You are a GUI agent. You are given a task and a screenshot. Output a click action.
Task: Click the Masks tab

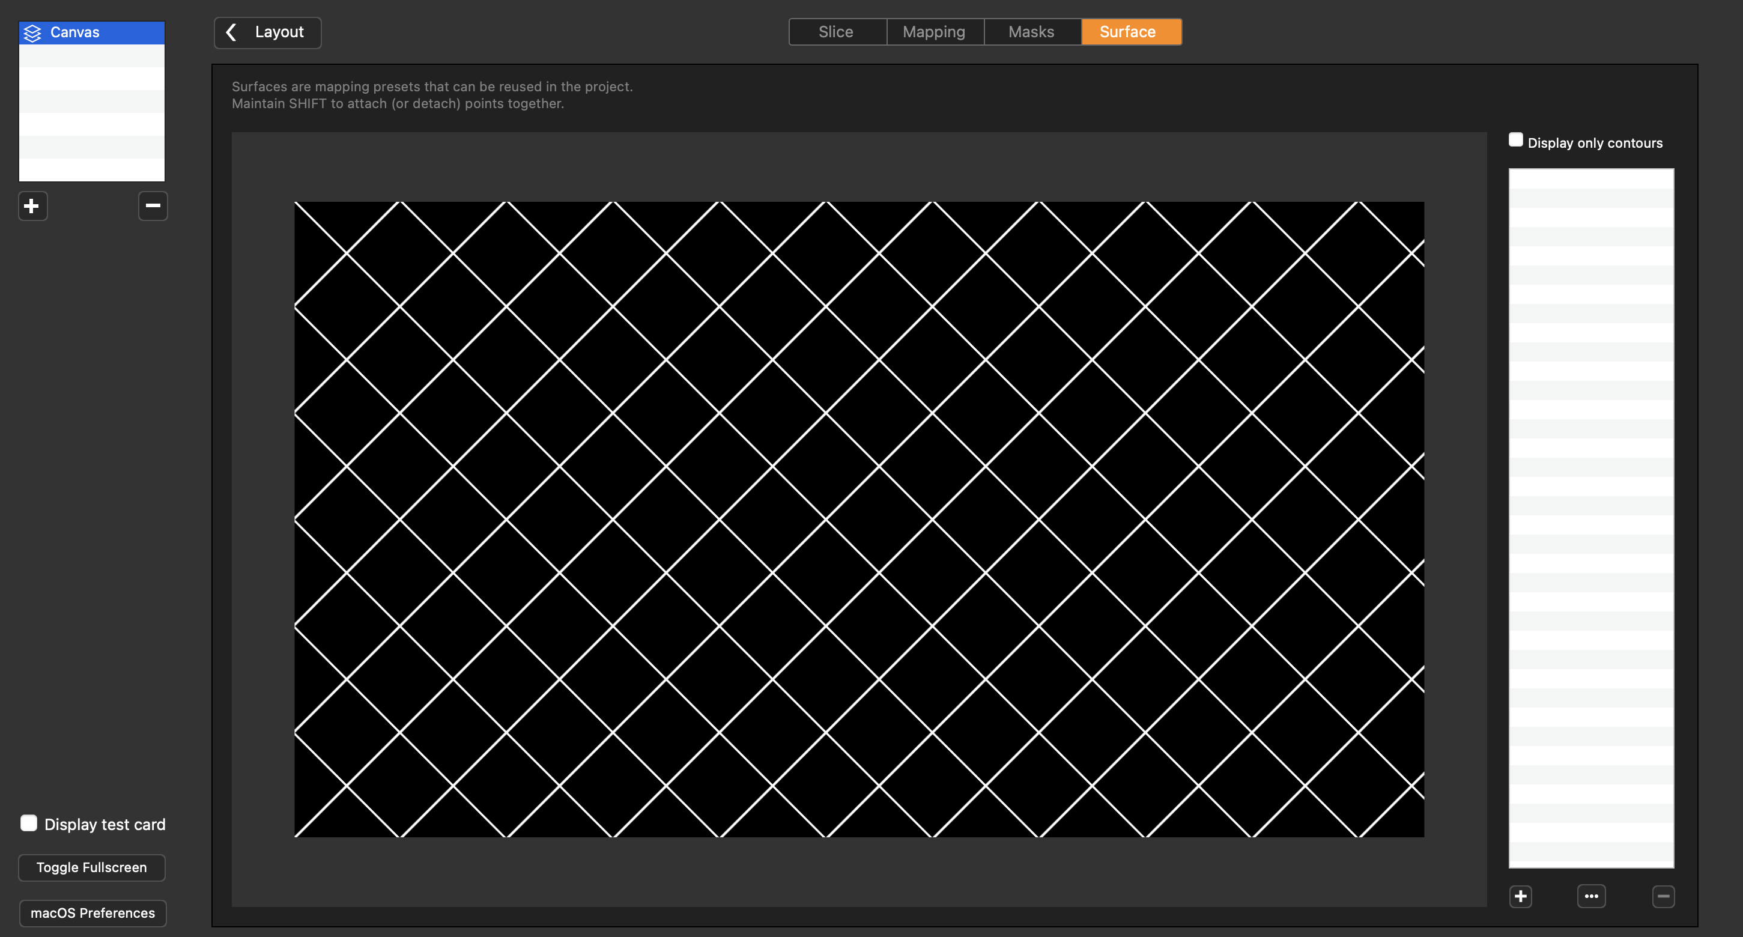(1031, 31)
